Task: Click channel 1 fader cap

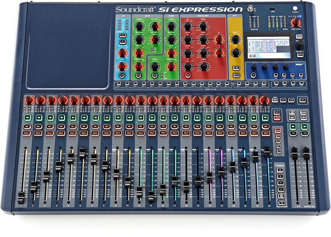Action: [21, 198]
